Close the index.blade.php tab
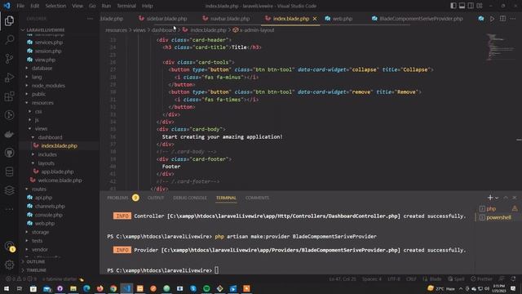This screenshot has height=294, width=522. pyautogui.click(x=315, y=19)
